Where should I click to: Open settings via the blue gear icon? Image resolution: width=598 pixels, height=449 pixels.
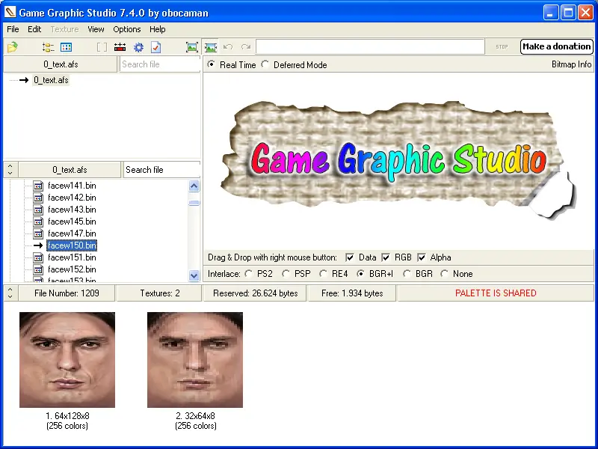point(138,47)
